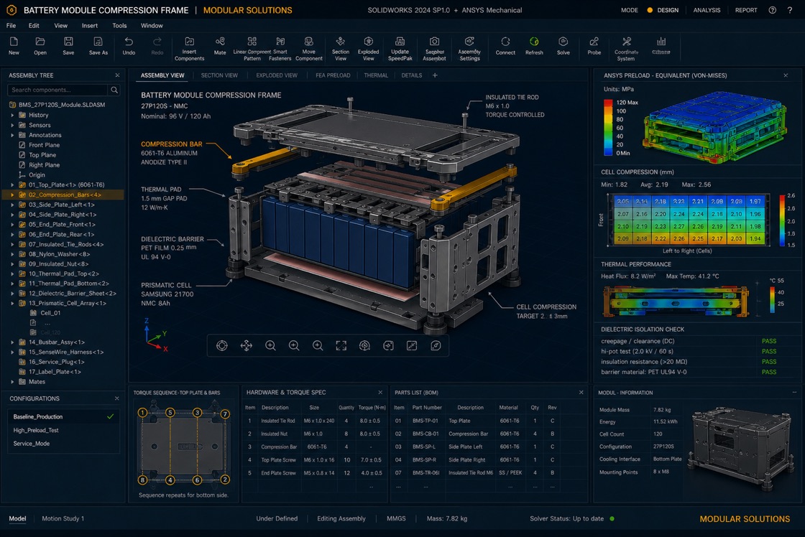Expand the Mates tree node
This screenshot has width=805, height=537.
point(12,382)
